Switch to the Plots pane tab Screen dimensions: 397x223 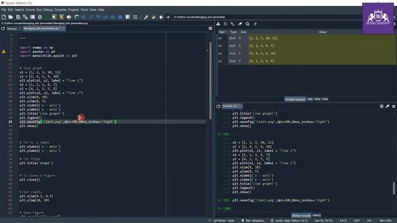(317, 99)
